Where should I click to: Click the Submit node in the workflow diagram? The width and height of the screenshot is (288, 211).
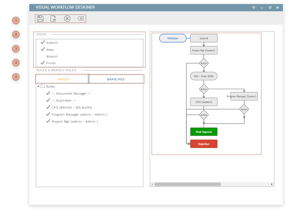click(204, 38)
